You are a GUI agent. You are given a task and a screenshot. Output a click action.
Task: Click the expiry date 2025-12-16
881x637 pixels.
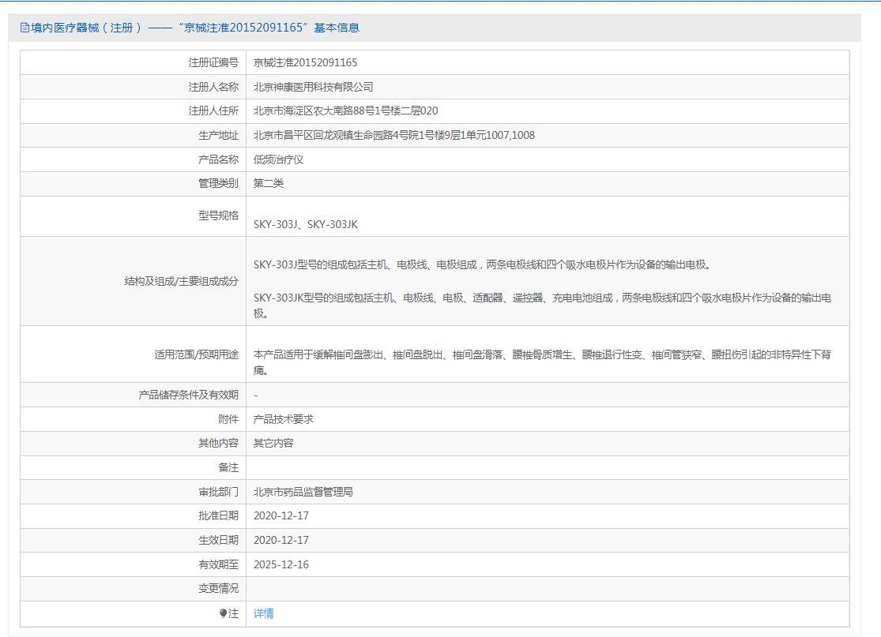click(x=281, y=564)
